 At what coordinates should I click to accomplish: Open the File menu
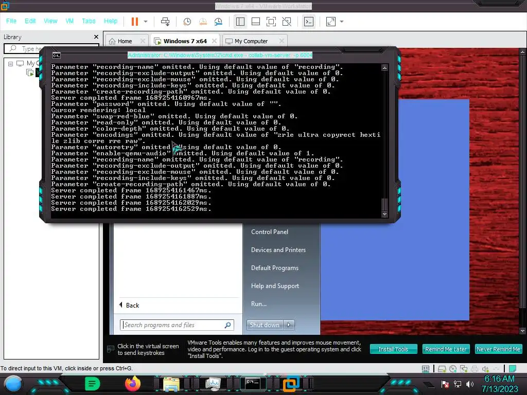click(11, 21)
